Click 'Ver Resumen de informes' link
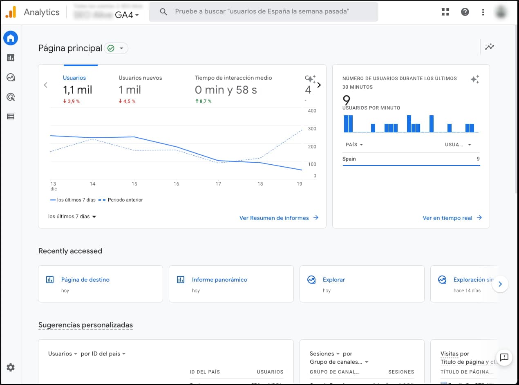This screenshot has width=519, height=385. [279, 218]
